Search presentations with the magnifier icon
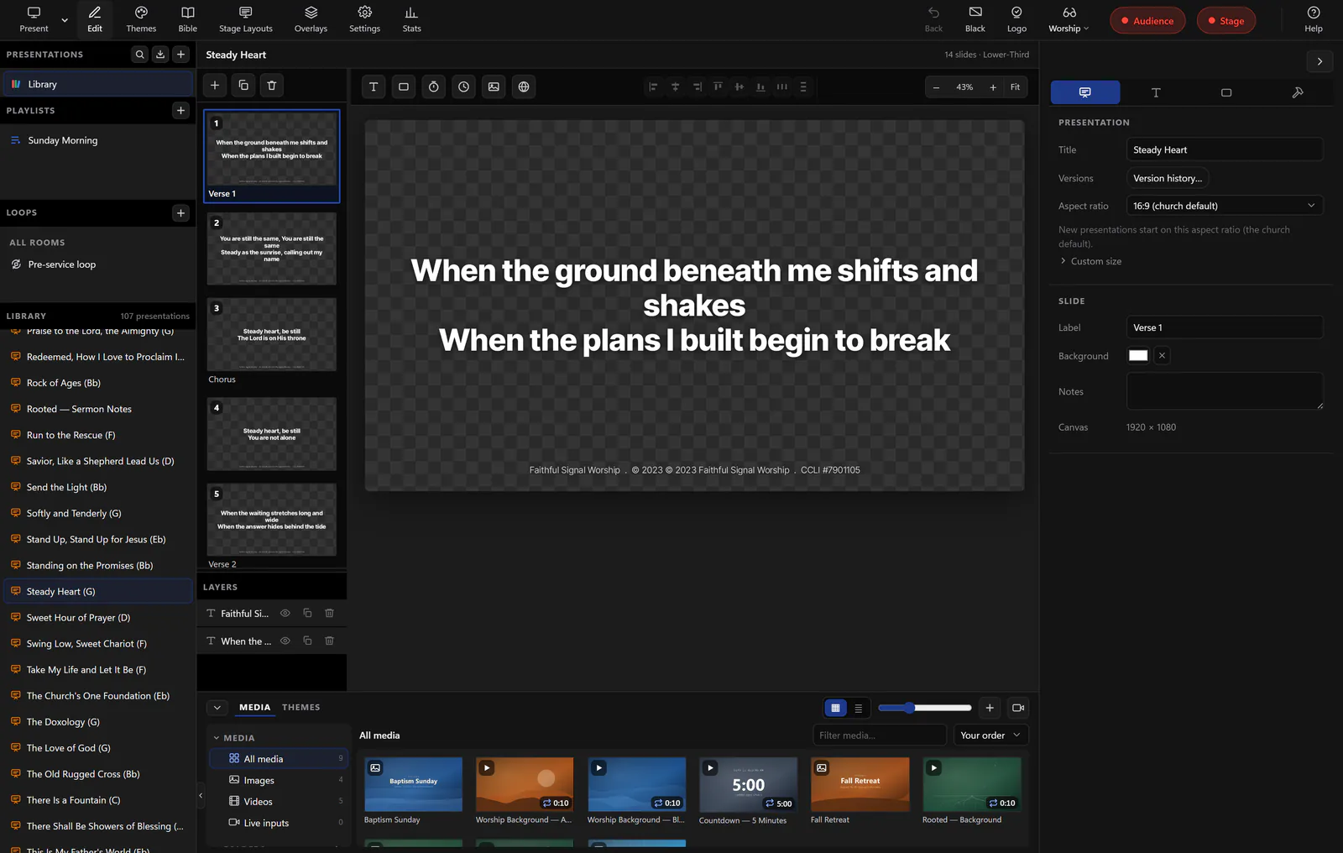Image resolution: width=1343 pixels, height=853 pixels. (x=139, y=55)
